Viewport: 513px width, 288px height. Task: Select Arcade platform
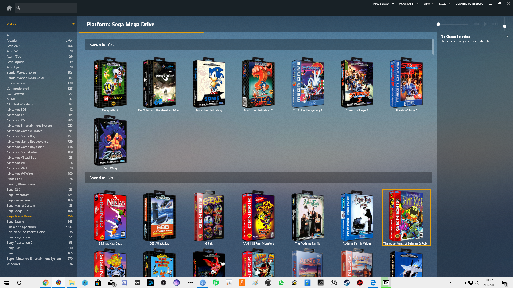click(x=40, y=41)
